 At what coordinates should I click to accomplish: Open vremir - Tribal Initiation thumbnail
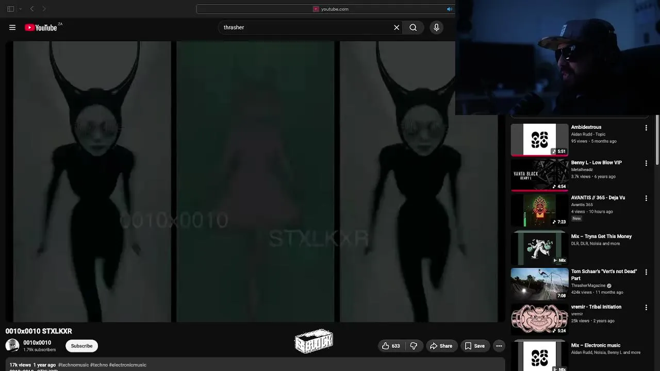point(539,319)
